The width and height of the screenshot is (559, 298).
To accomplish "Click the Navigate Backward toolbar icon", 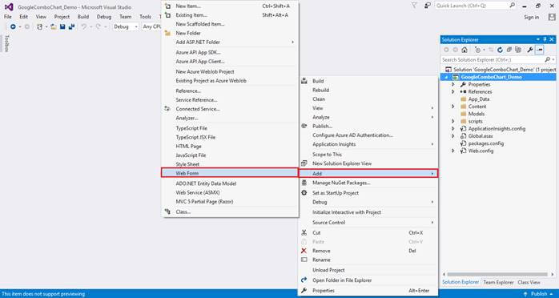I will coord(13,26).
